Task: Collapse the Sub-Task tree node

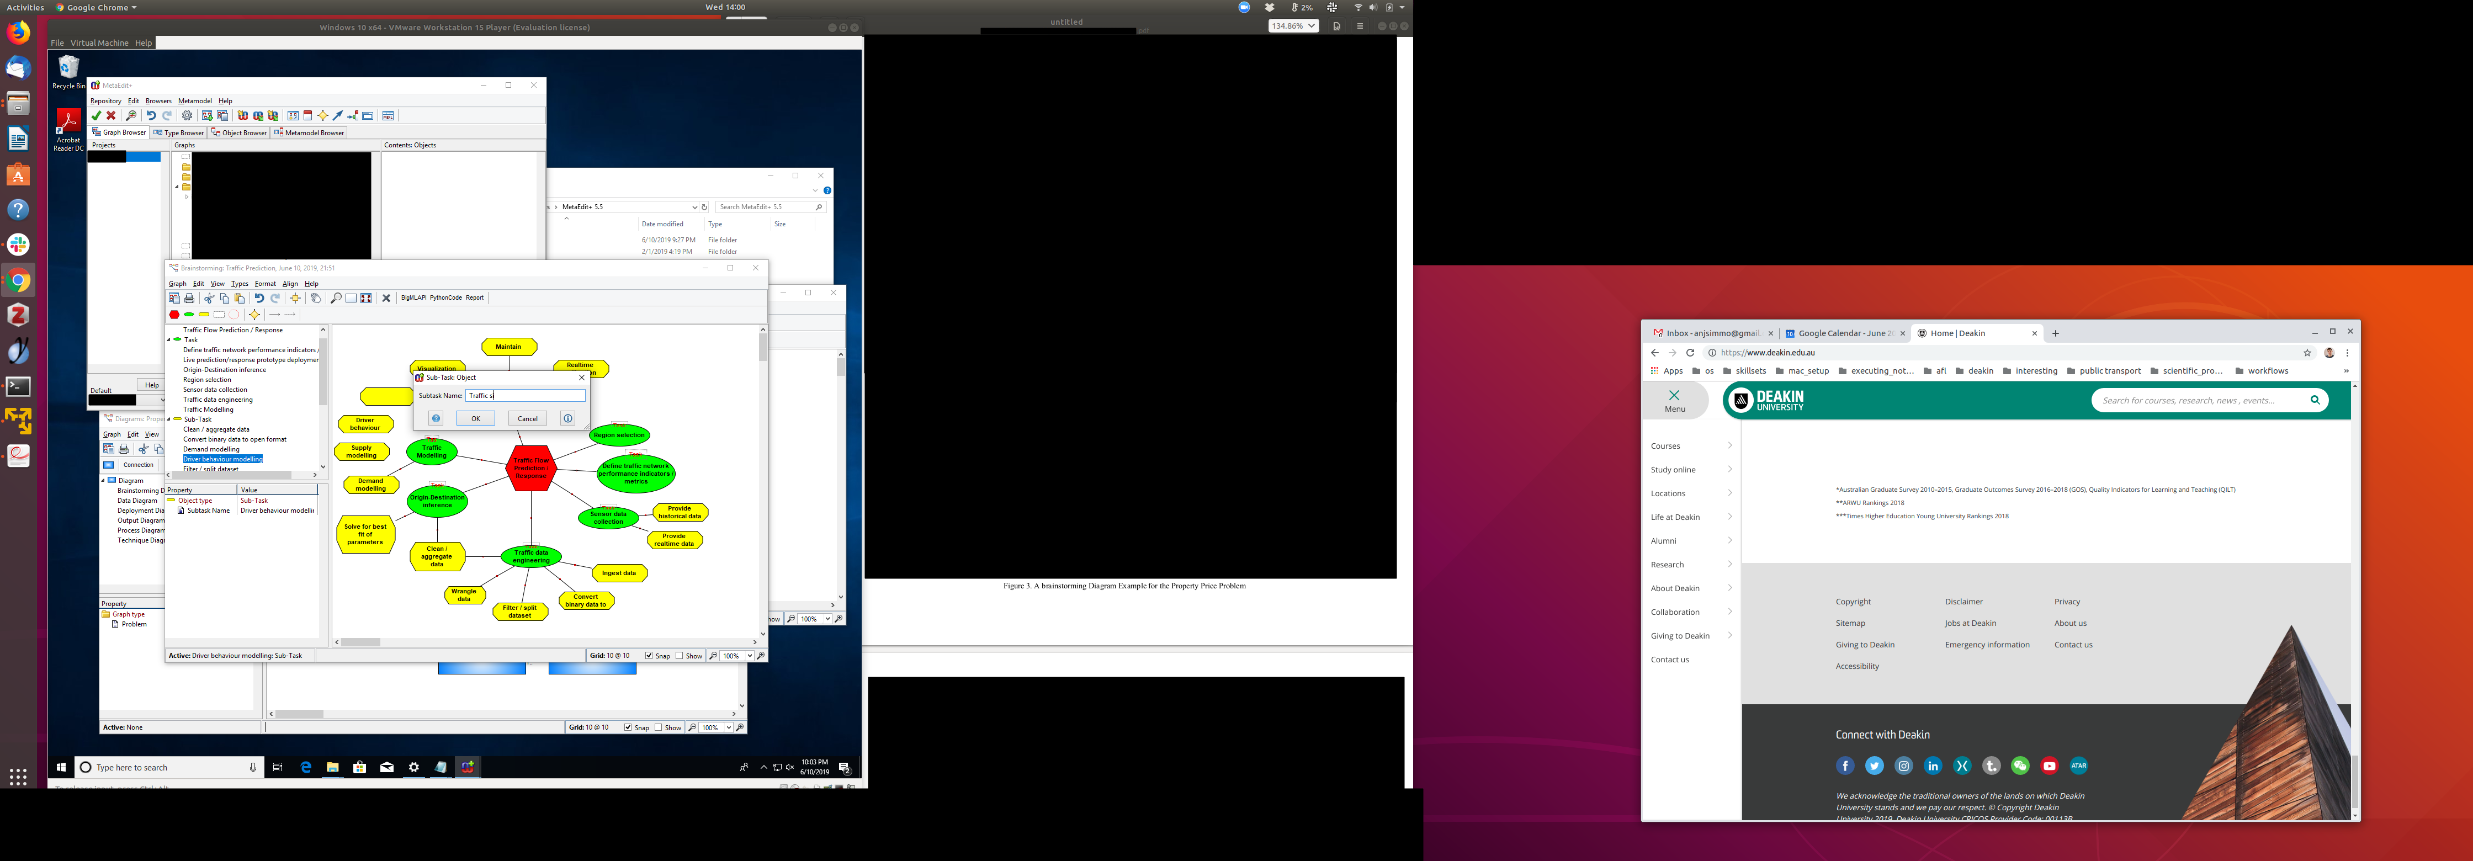Action: coord(170,419)
